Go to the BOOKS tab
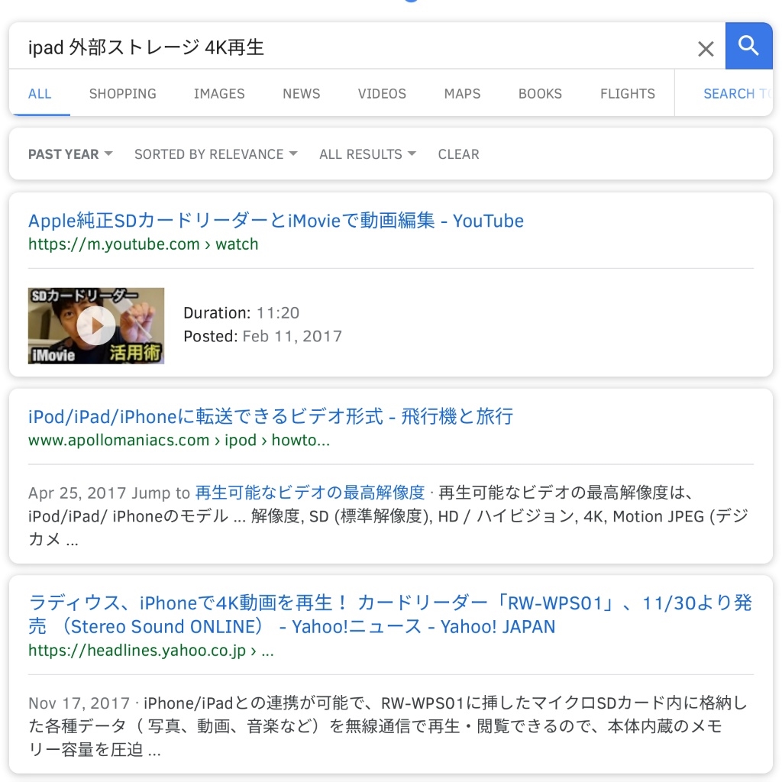This screenshot has width=782, height=782. point(540,94)
